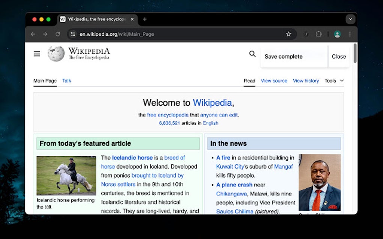This screenshot has width=383, height=239.
Task: Switch to the Talk tab
Action: coord(66,81)
